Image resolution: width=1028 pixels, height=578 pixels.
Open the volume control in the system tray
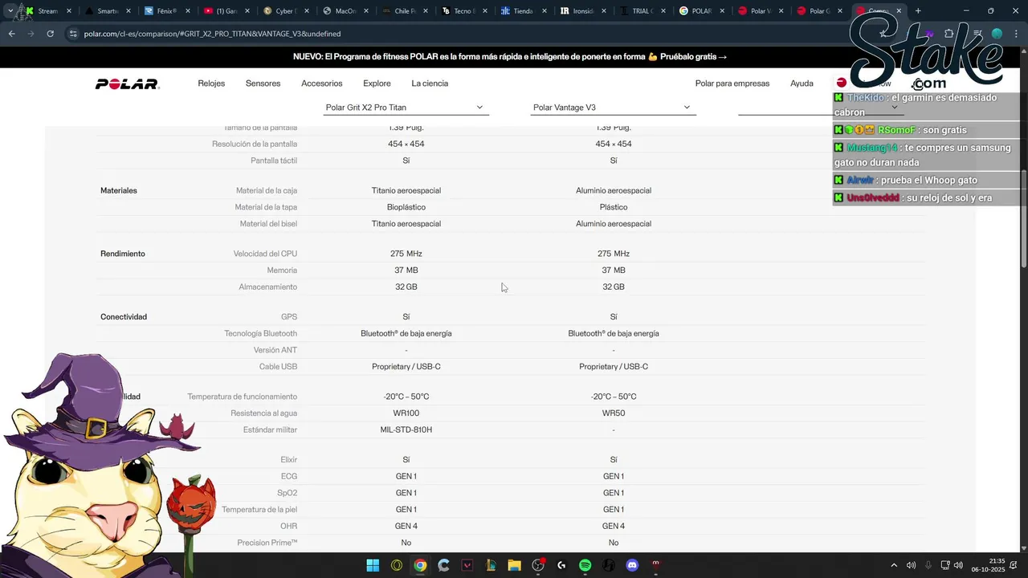tap(912, 565)
